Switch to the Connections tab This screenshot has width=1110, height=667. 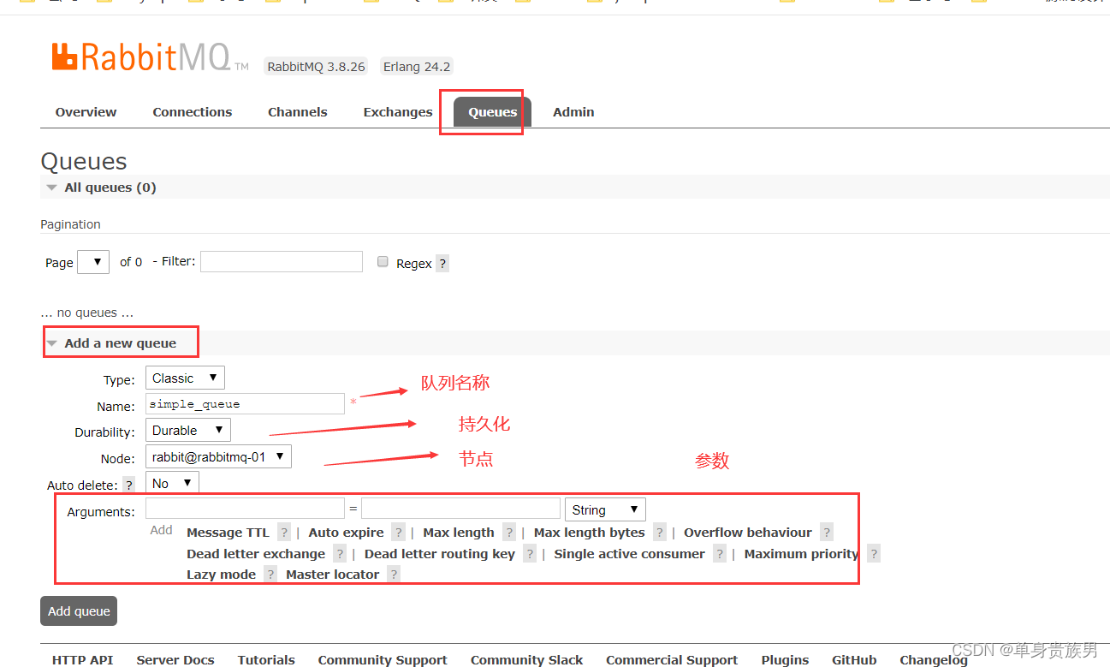coord(193,112)
